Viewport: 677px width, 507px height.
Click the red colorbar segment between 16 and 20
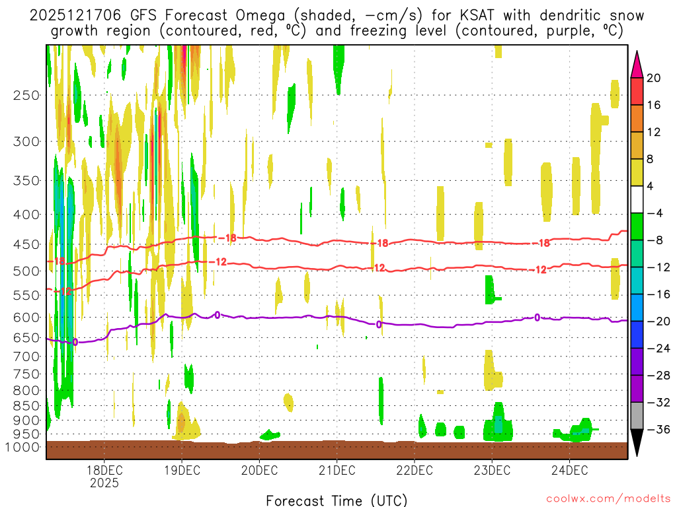[x=637, y=91]
